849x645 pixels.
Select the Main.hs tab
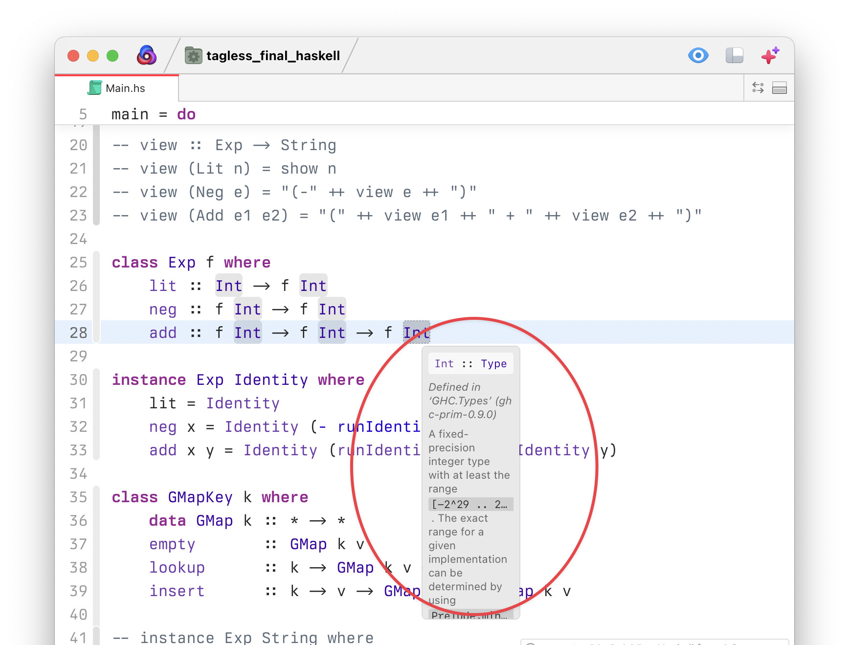pyautogui.click(x=117, y=88)
